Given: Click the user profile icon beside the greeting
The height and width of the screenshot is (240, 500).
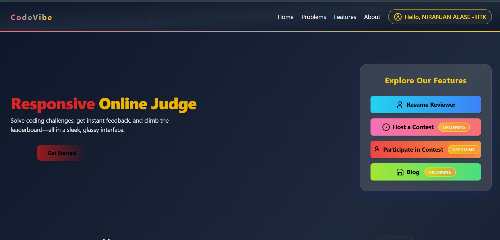Looking at the screenshot, I should point(397,17).
